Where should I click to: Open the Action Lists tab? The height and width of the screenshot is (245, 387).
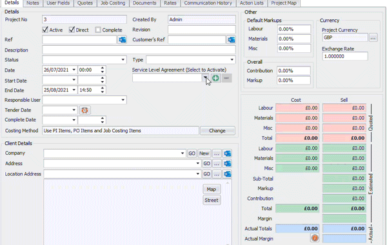tap(252, 3)
